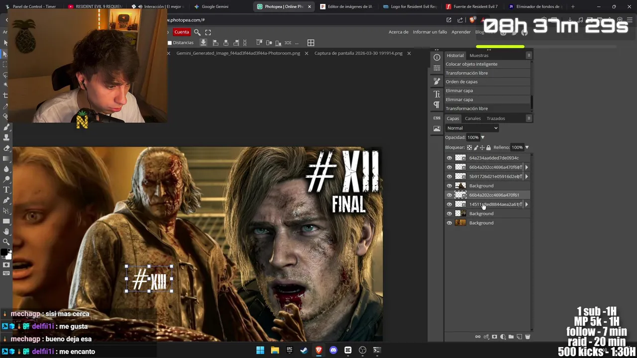Screen dimensions: 637x358
Task: Create a new layer
Action: pyautogui.click(x=519, y=337)
